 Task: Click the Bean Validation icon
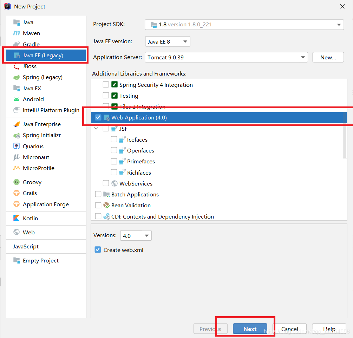pyautogui.click(x=106, y=206)
